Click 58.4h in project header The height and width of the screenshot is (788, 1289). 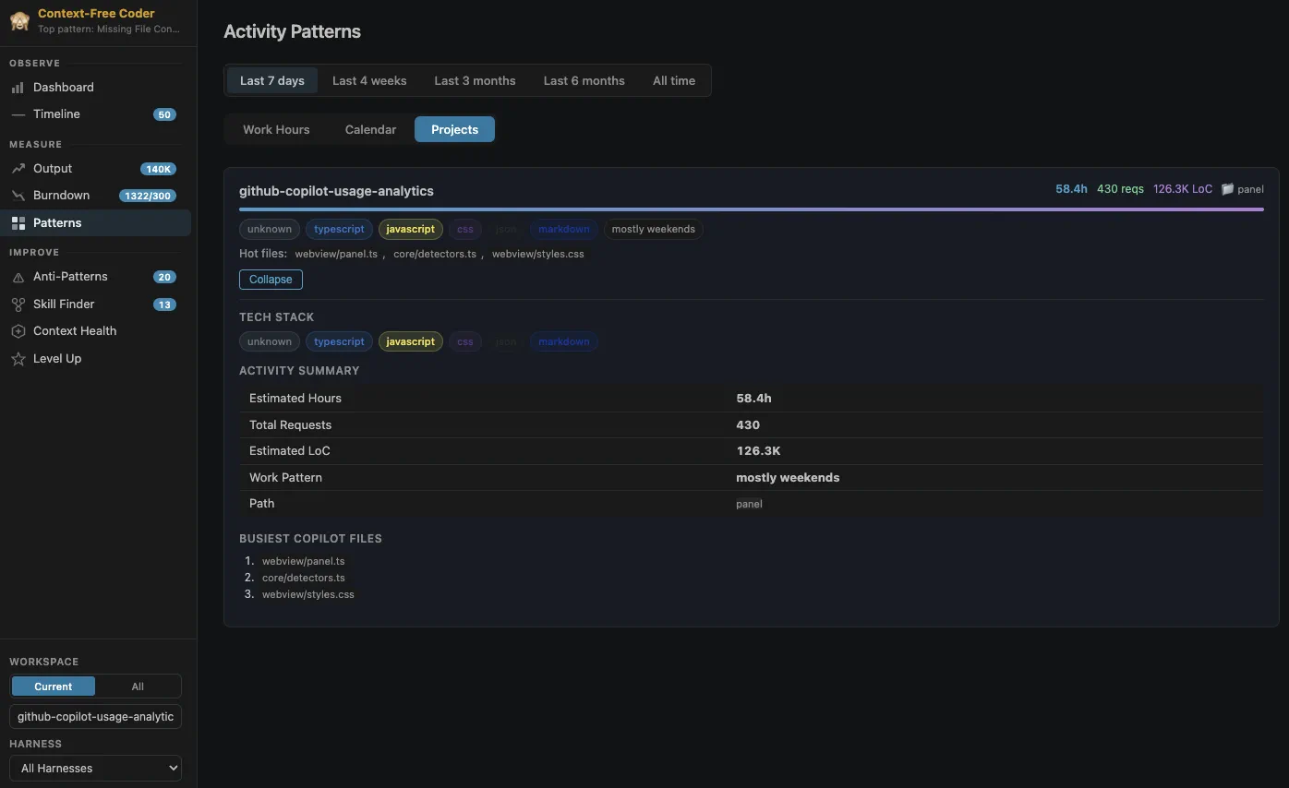(x=1071, y=189)
